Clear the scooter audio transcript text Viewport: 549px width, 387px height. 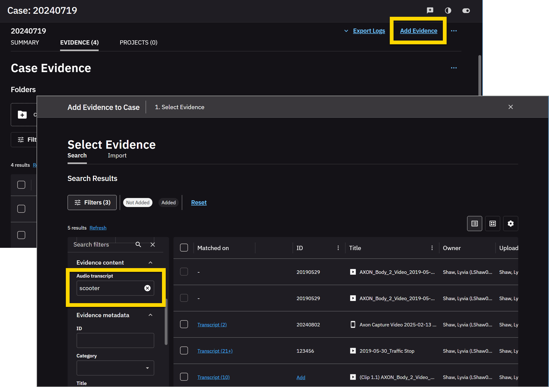pyautogui.click(x=147, y=288)
